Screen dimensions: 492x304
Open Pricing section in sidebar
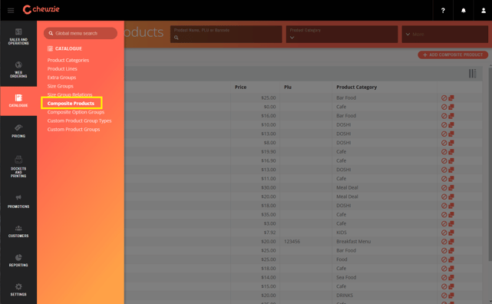pos(18,131)
